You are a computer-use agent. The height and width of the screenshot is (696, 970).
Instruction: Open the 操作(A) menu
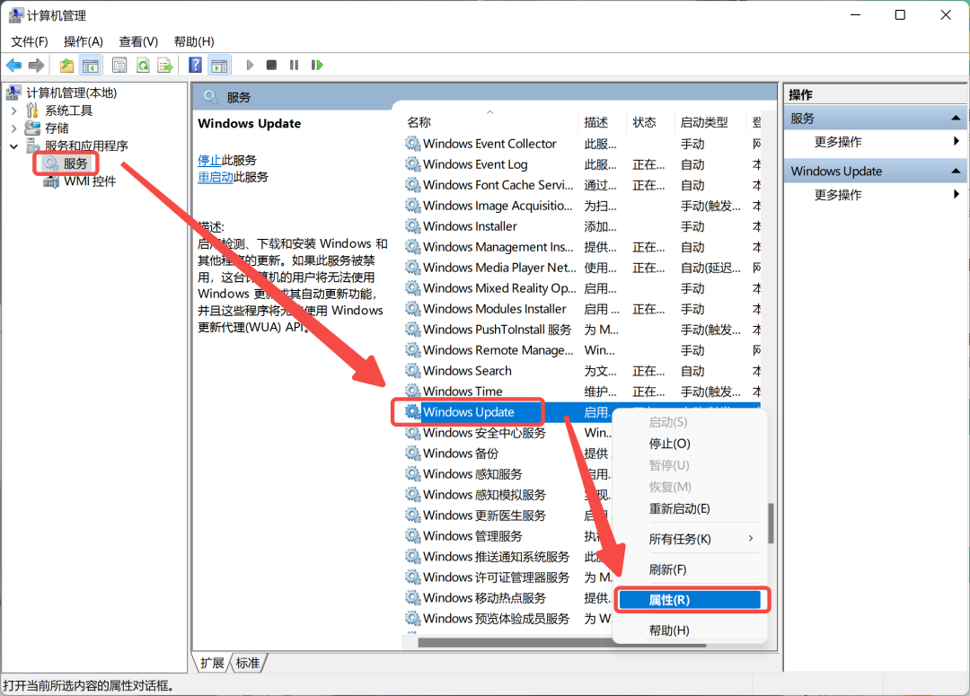[x=83, y=41]
